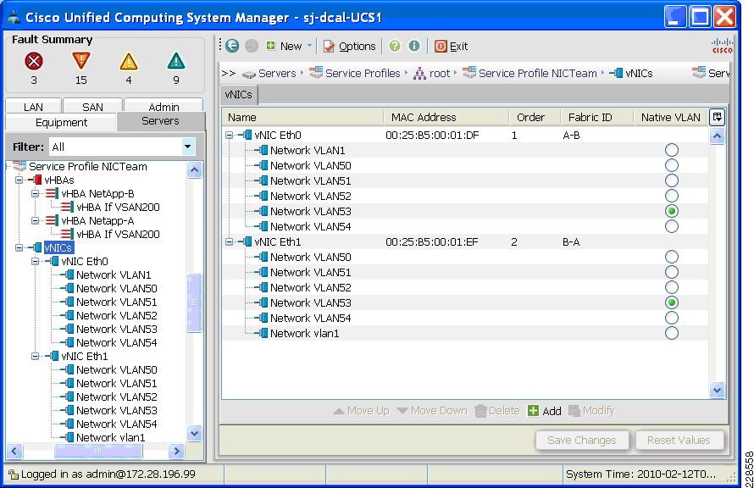Click the Servers breadcrumb icon
754x488 pixels.
click(x=248, y=74)
